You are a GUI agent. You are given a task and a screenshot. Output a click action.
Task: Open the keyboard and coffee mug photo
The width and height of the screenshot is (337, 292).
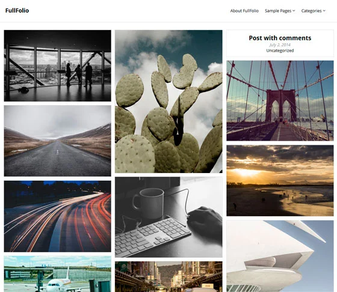click(x=168, y=217)
